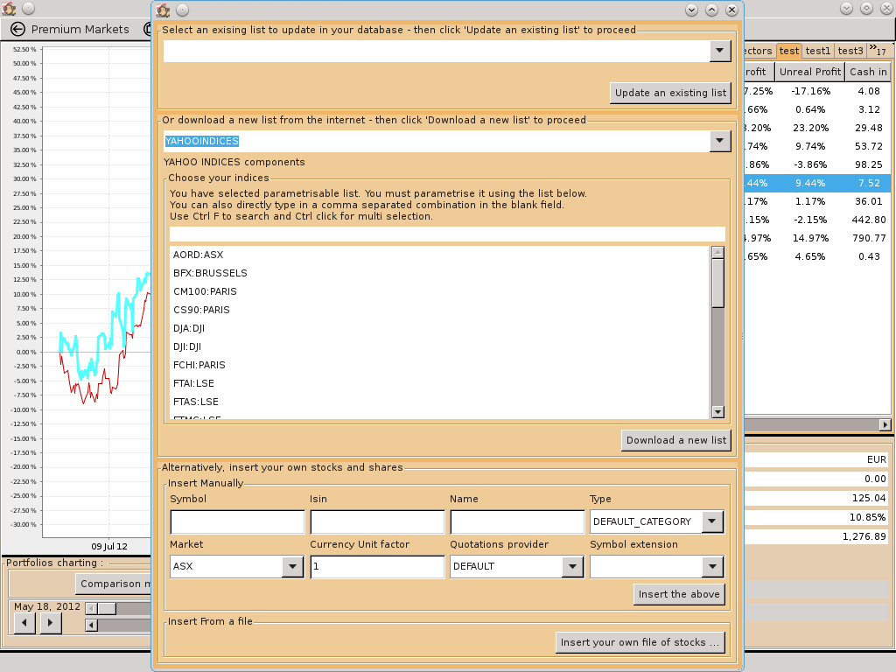Switch to the test3 tab
Image resolution: width=896 pixels, height=672 pixels.
coord(850,51)
